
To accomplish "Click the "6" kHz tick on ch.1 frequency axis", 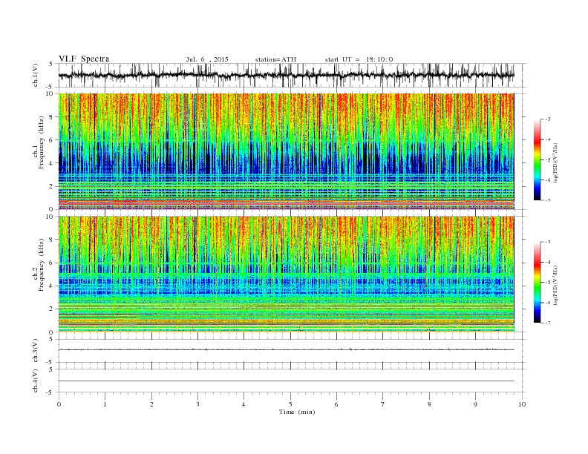I will click(52, 140).
